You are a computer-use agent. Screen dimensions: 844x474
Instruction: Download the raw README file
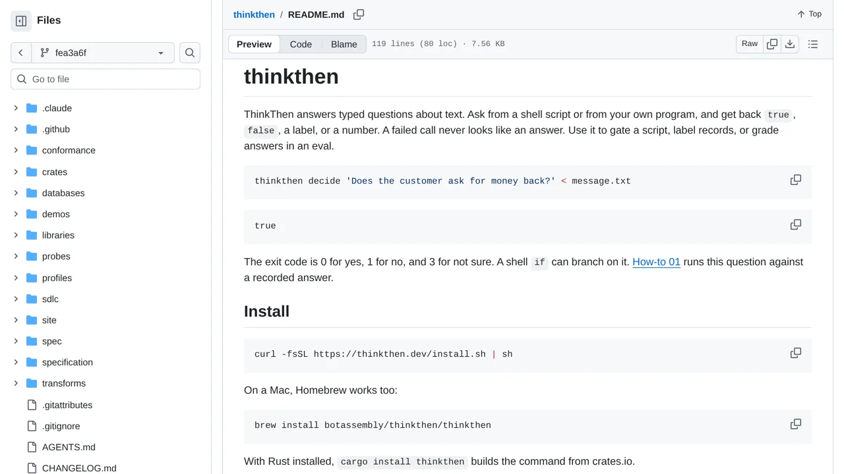click(790, 44)
